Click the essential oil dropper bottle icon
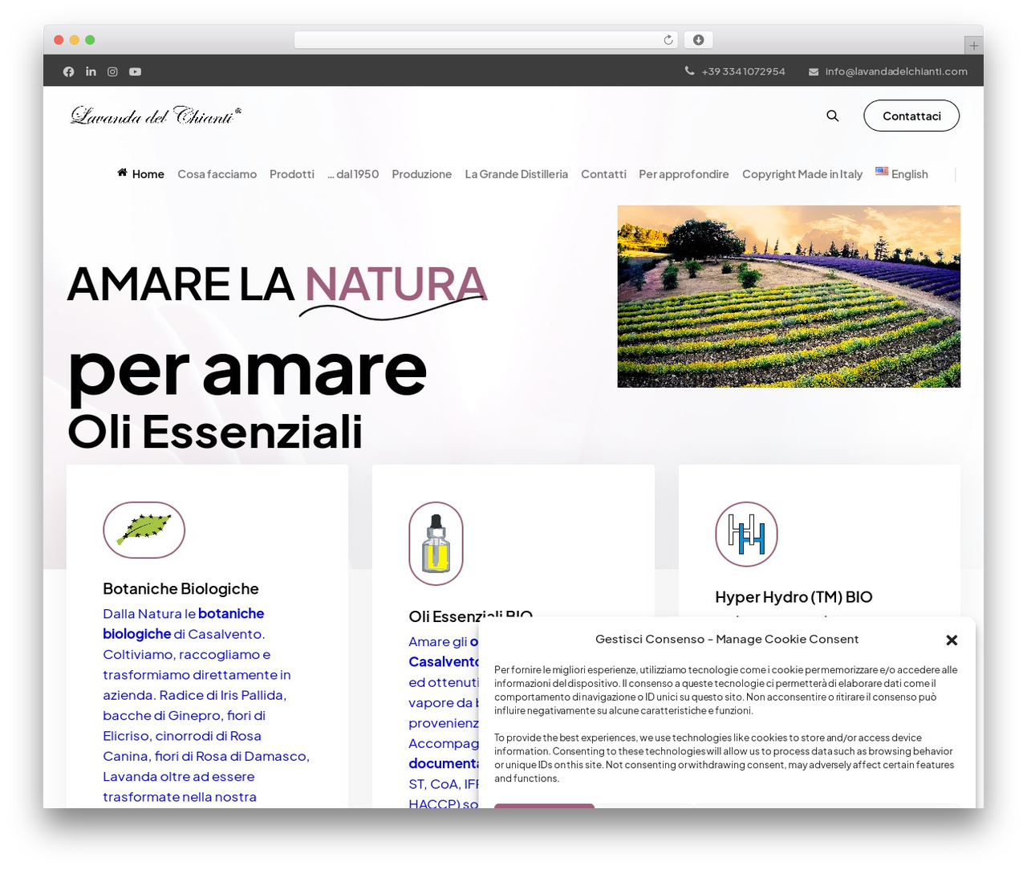 click(x=436, y=543)
